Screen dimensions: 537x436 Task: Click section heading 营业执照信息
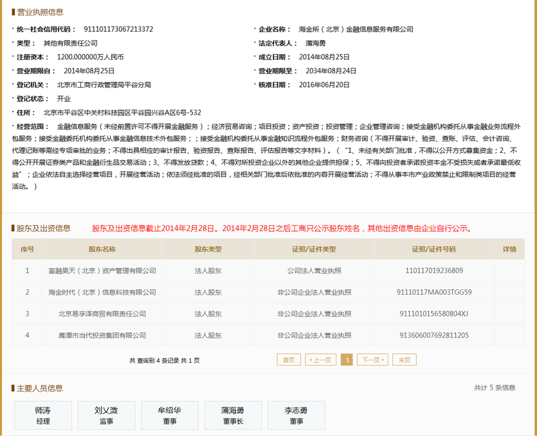pos(40,12)
